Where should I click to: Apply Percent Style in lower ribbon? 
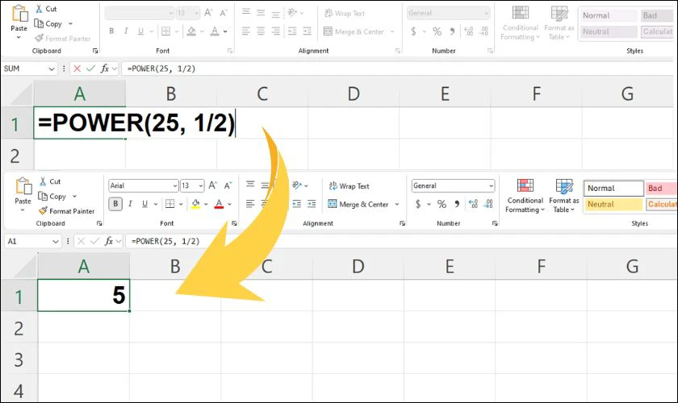[442, 204]
